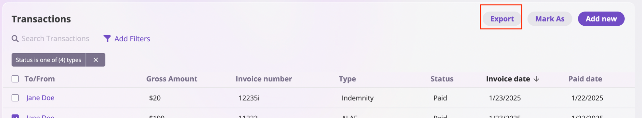Screen dimensions: 642x118
Task: Sort by the Invoice number column header
Action: tap(264, 79)
